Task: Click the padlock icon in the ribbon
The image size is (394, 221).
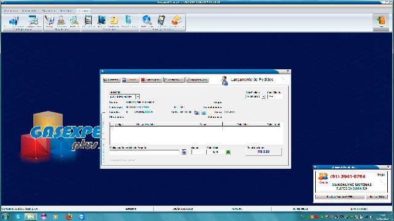Action: (61, 21)
